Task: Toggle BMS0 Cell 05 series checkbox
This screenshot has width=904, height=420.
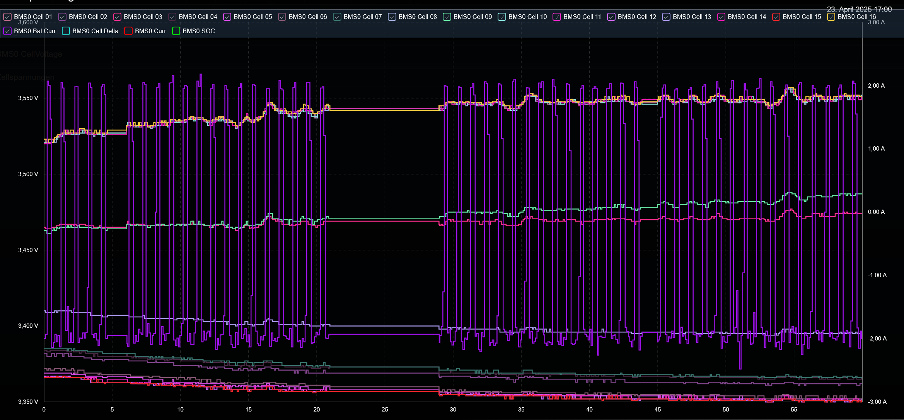Action: coord(227,17)
